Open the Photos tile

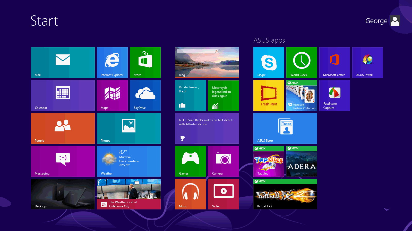pyautogui.click(x=129, y=128)
